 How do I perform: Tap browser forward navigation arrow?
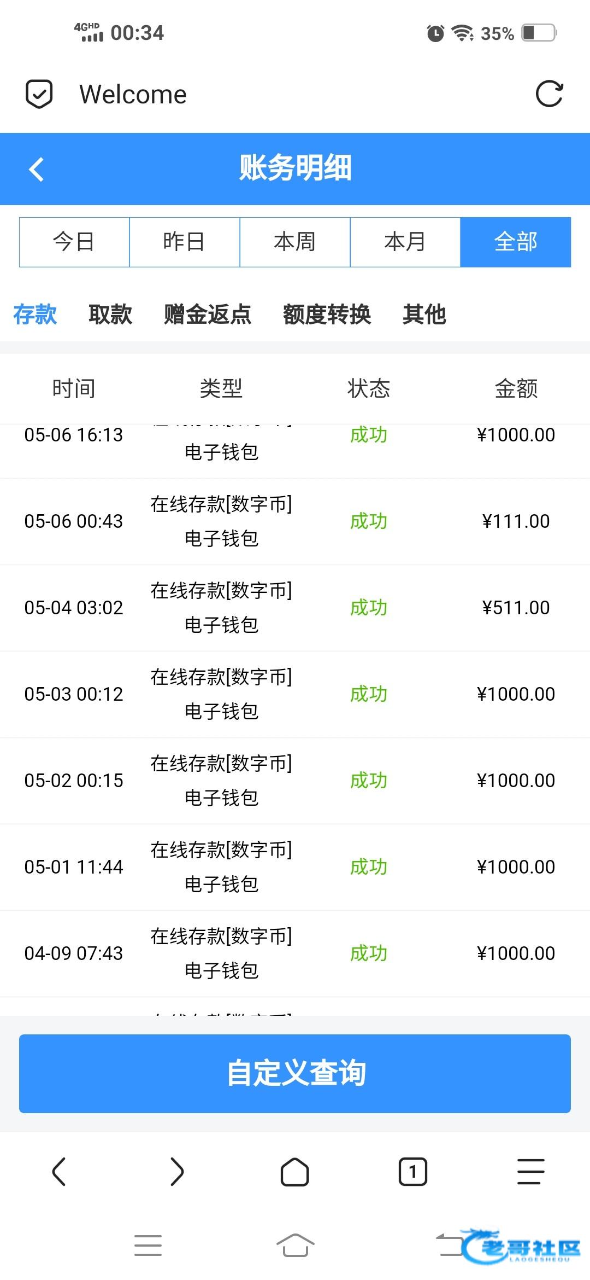click(177, 1172)
